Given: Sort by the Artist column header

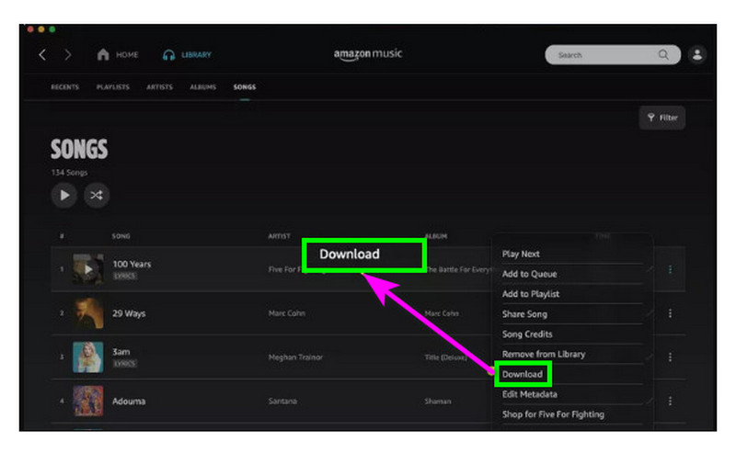Looking at the screenshot, I should [x=280, y=236].
